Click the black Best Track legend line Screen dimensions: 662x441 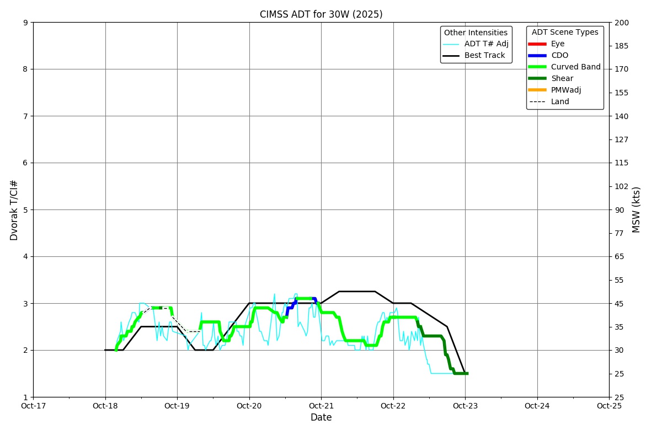point(451,56)
